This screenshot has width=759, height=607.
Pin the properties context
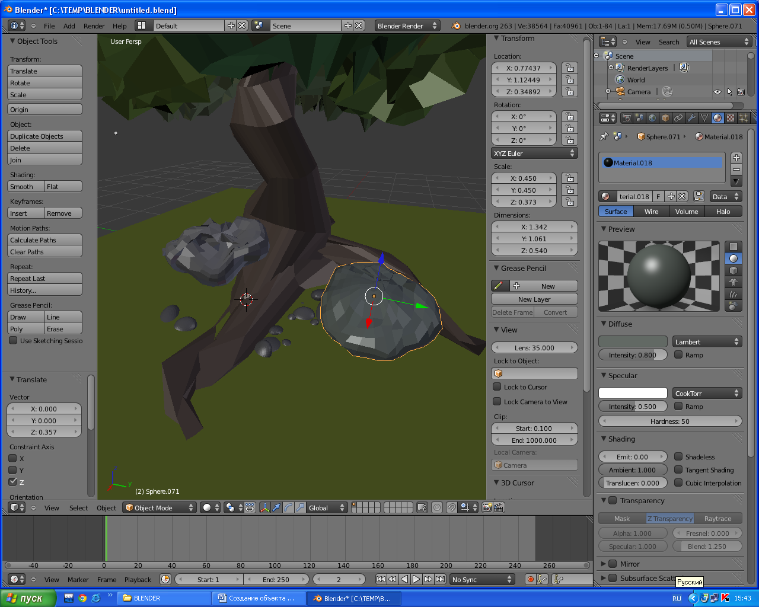point(604,136)
